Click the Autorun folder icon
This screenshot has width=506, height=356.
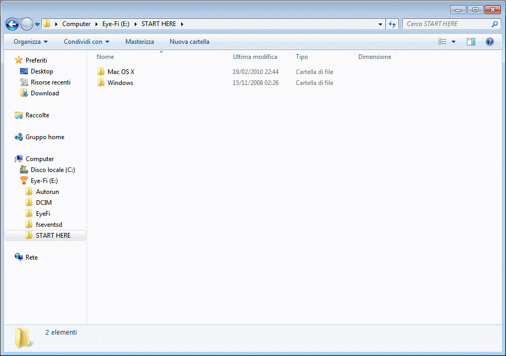click(29, 192)
